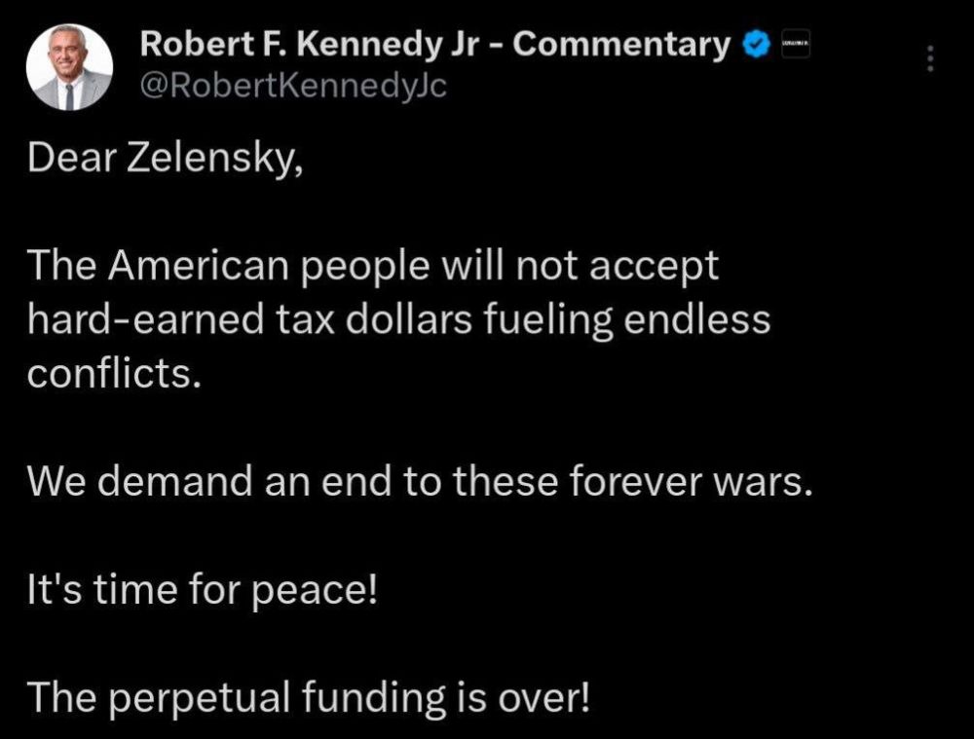
Task: Click the square badge beside the checkmark
Action: pyautogui.click(x=794, y=44)
